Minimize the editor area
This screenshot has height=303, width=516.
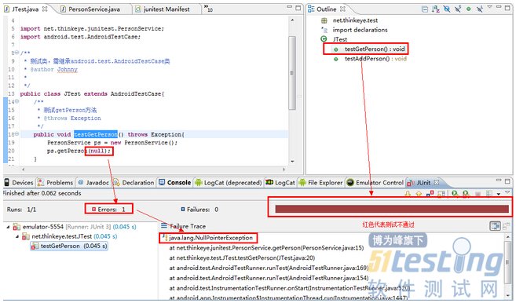coord(289,7)
